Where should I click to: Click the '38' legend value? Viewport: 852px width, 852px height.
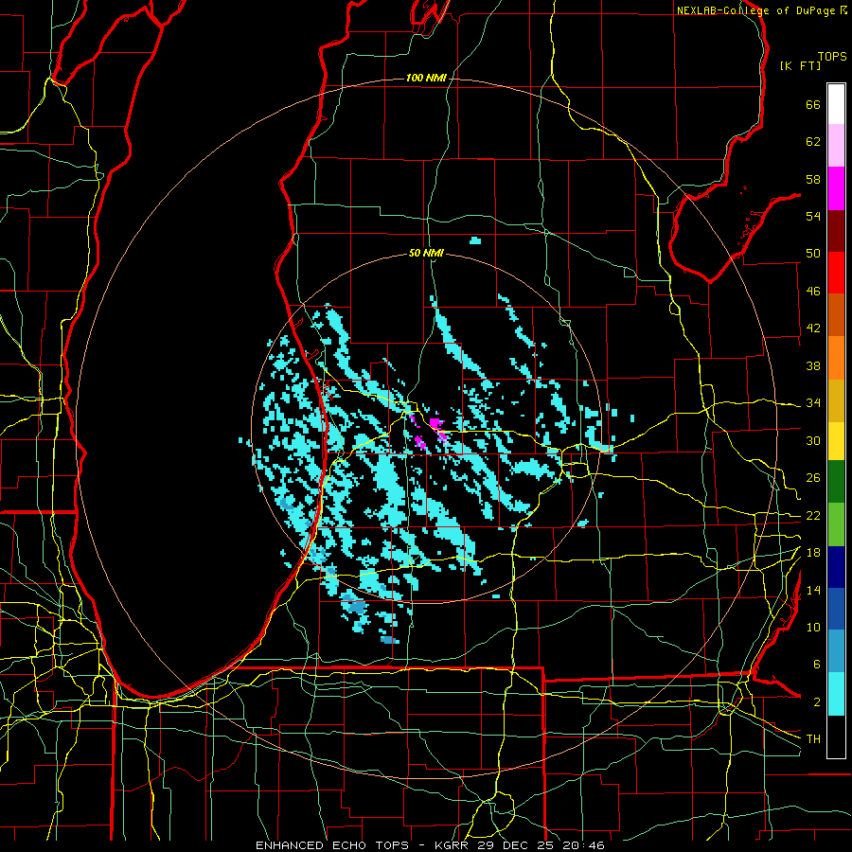[x=813, y=366]
